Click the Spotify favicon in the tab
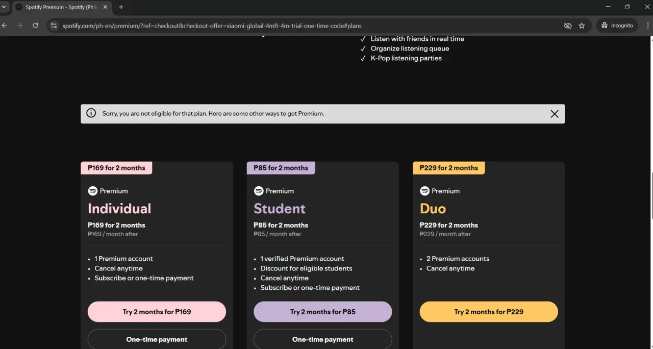Image resolution: width=653 pixels, height=349 pixels. [x=19, y=7]
